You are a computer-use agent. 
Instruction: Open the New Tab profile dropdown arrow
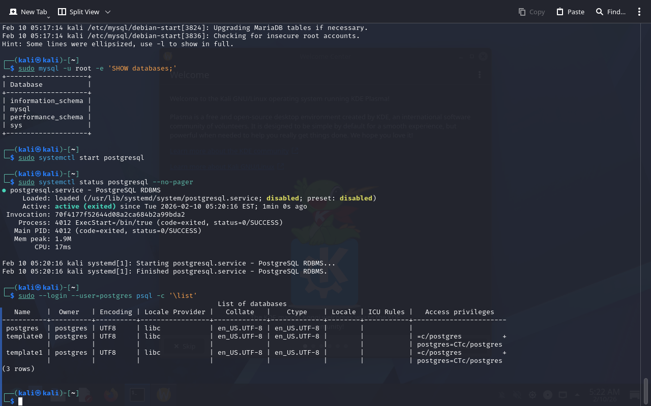[48, 17]
